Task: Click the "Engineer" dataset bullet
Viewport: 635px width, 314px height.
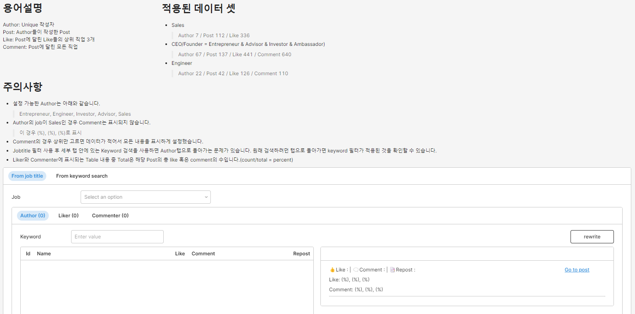Action: 182,63
